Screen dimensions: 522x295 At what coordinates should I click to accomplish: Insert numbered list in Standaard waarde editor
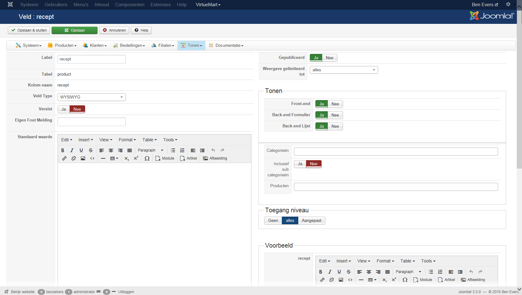pos(182,150)
